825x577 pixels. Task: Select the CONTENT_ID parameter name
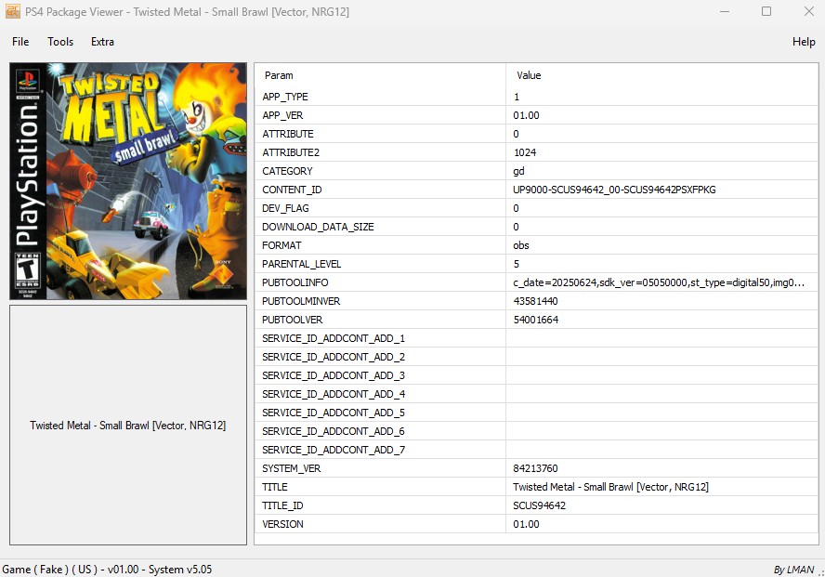[292, 190]
